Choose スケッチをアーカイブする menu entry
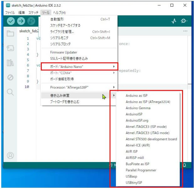 79,25
